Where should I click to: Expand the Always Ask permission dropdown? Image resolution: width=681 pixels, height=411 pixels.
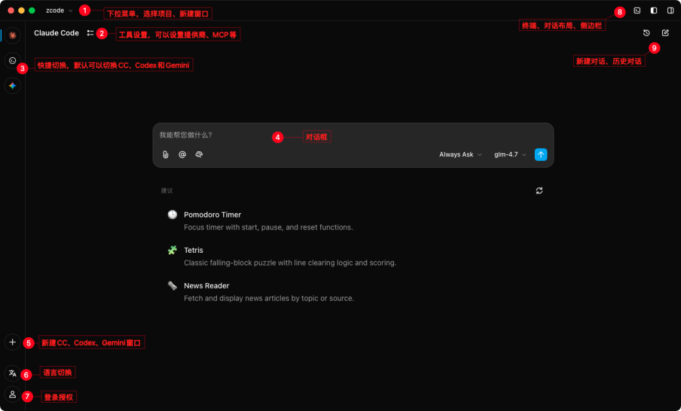460,154
